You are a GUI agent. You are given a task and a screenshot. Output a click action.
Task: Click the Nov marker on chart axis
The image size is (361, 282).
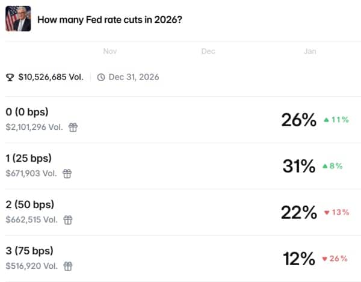coord(110,52)
